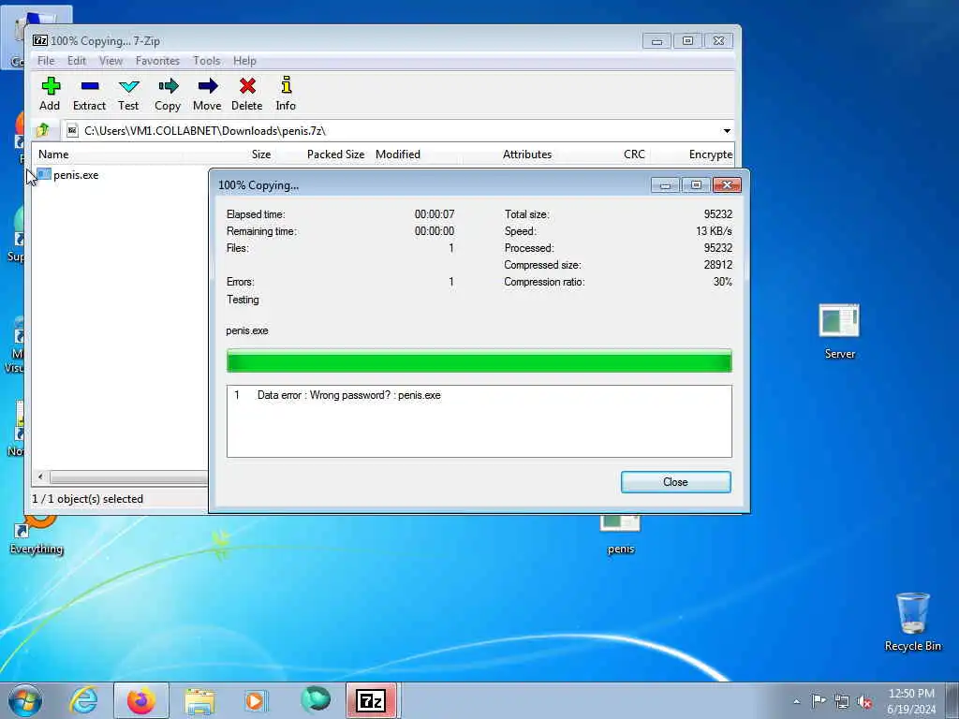This screenshot has width=959, height=719.
Task: Open the Edit menu
Action: [77, 61]
